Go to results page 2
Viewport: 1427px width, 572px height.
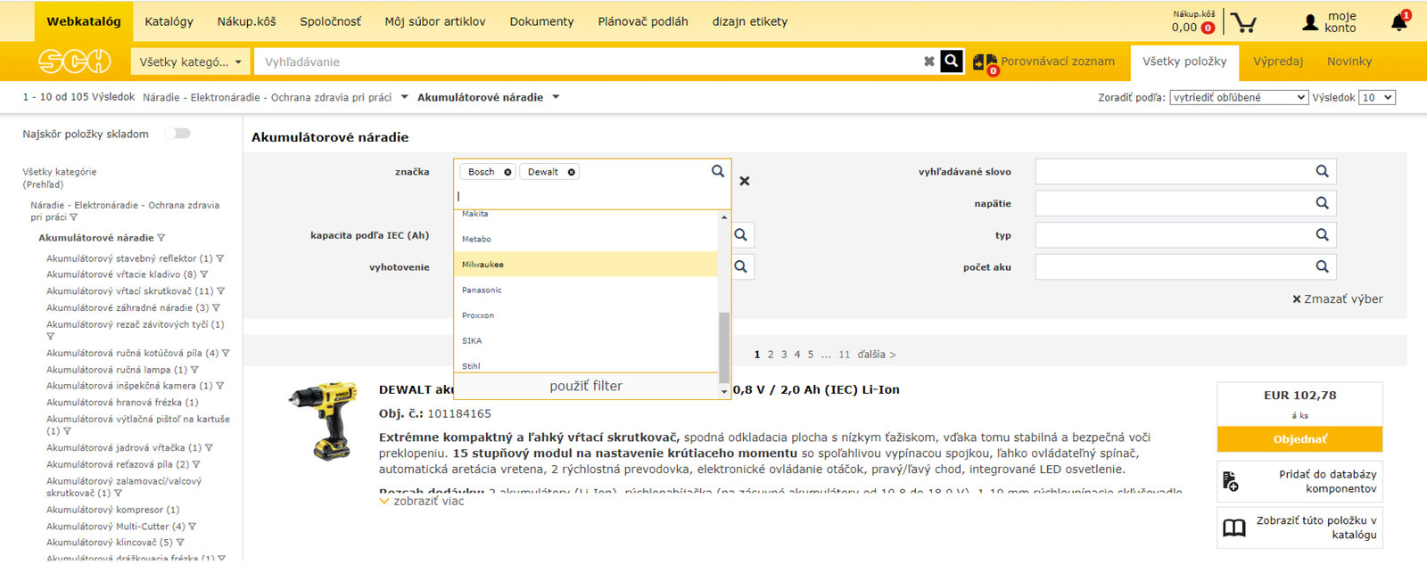(771, 355)
